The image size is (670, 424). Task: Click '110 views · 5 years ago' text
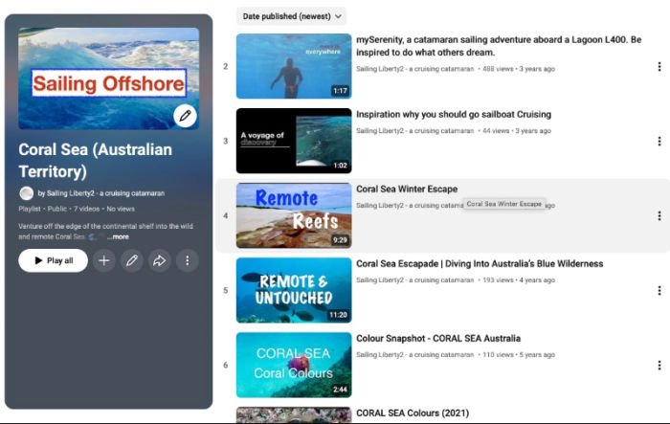(519, 355)
